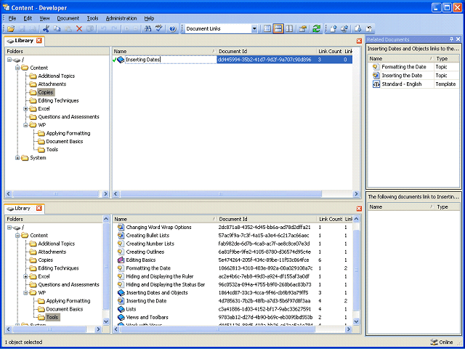Run the spelling check toolbar icon
Viewport: 465px width, 349px height.
pyautogui.click(x=159, y=29)
